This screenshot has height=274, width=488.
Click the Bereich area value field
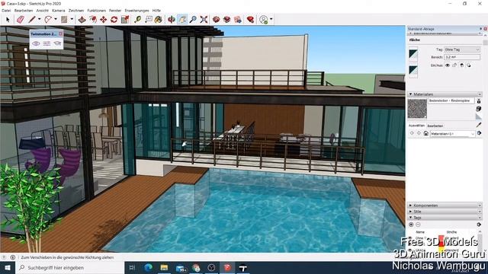coord(462,57)
